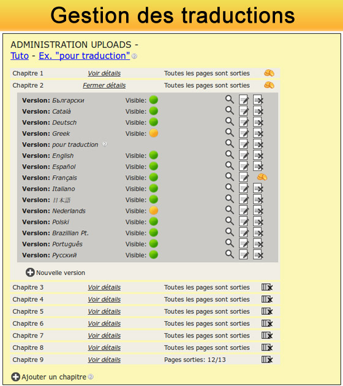This screenshot has height=386, width=343.
Task: Toggle visibility of Русский version
Action: (154, 255)
